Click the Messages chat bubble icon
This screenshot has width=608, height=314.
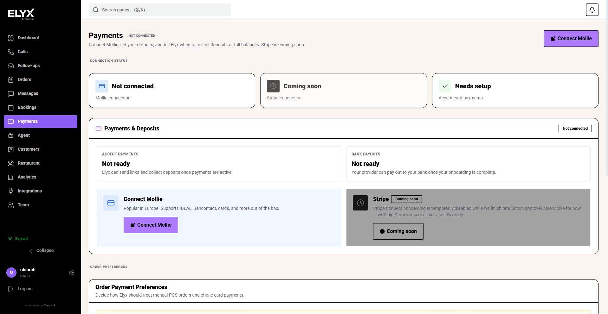11,94
